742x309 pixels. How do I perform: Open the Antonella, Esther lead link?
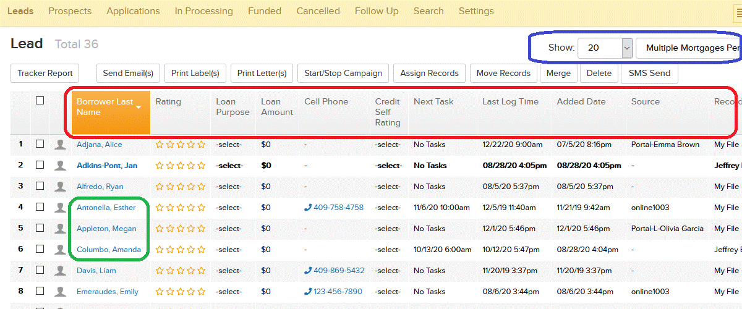(x=106, y=208)
